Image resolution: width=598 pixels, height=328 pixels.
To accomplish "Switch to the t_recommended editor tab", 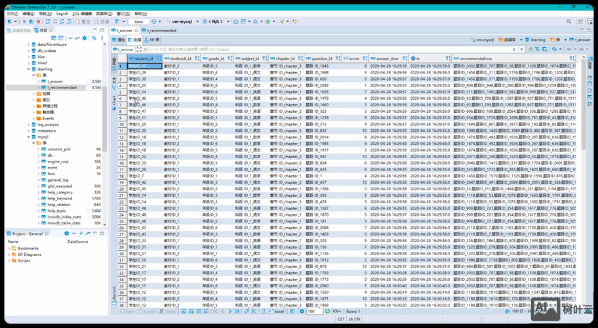I will 161,30.
